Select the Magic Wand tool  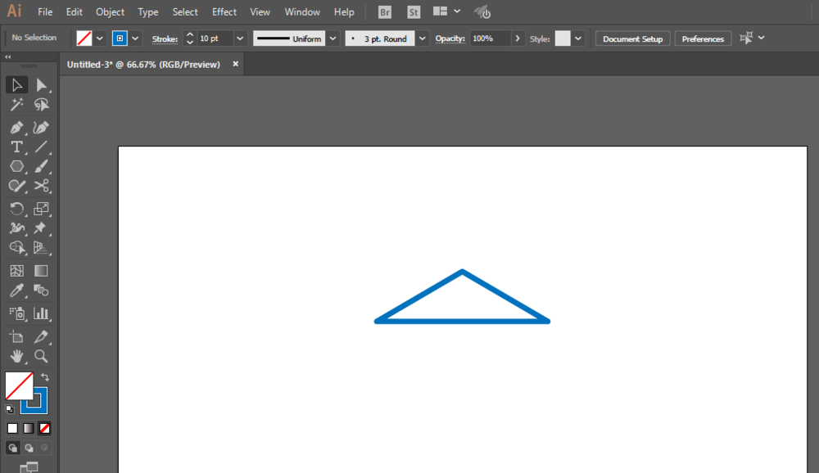tap(16, 105)
